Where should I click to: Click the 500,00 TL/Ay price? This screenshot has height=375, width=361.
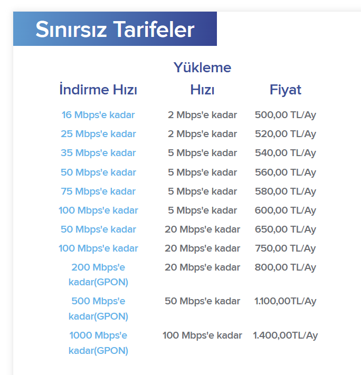coord(285,115)
